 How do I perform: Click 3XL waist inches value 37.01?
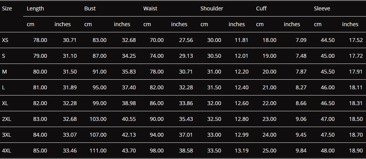point(186,135)
